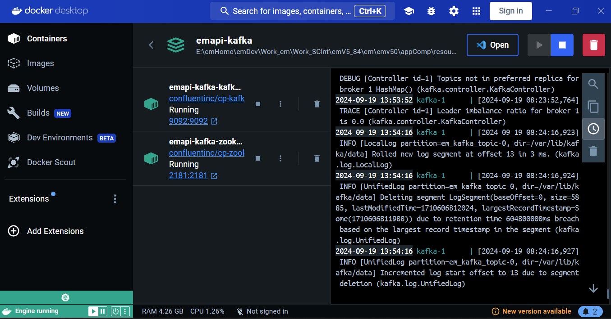Click the Sign in button
Viewport: 611px width, 319px height.
[x=511, y=11]
